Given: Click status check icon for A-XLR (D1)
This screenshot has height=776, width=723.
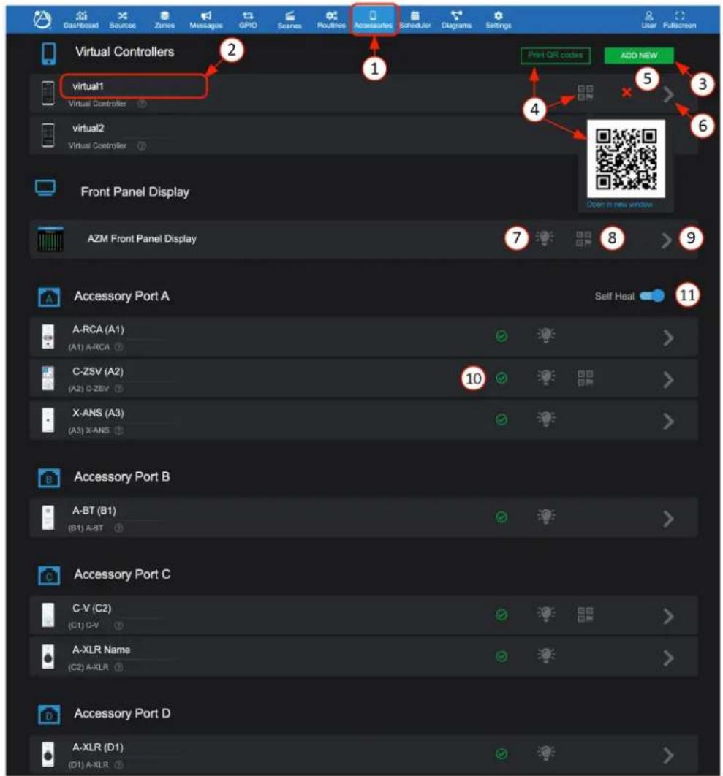Looking at the screenshot, I should (x=501, y=754).
